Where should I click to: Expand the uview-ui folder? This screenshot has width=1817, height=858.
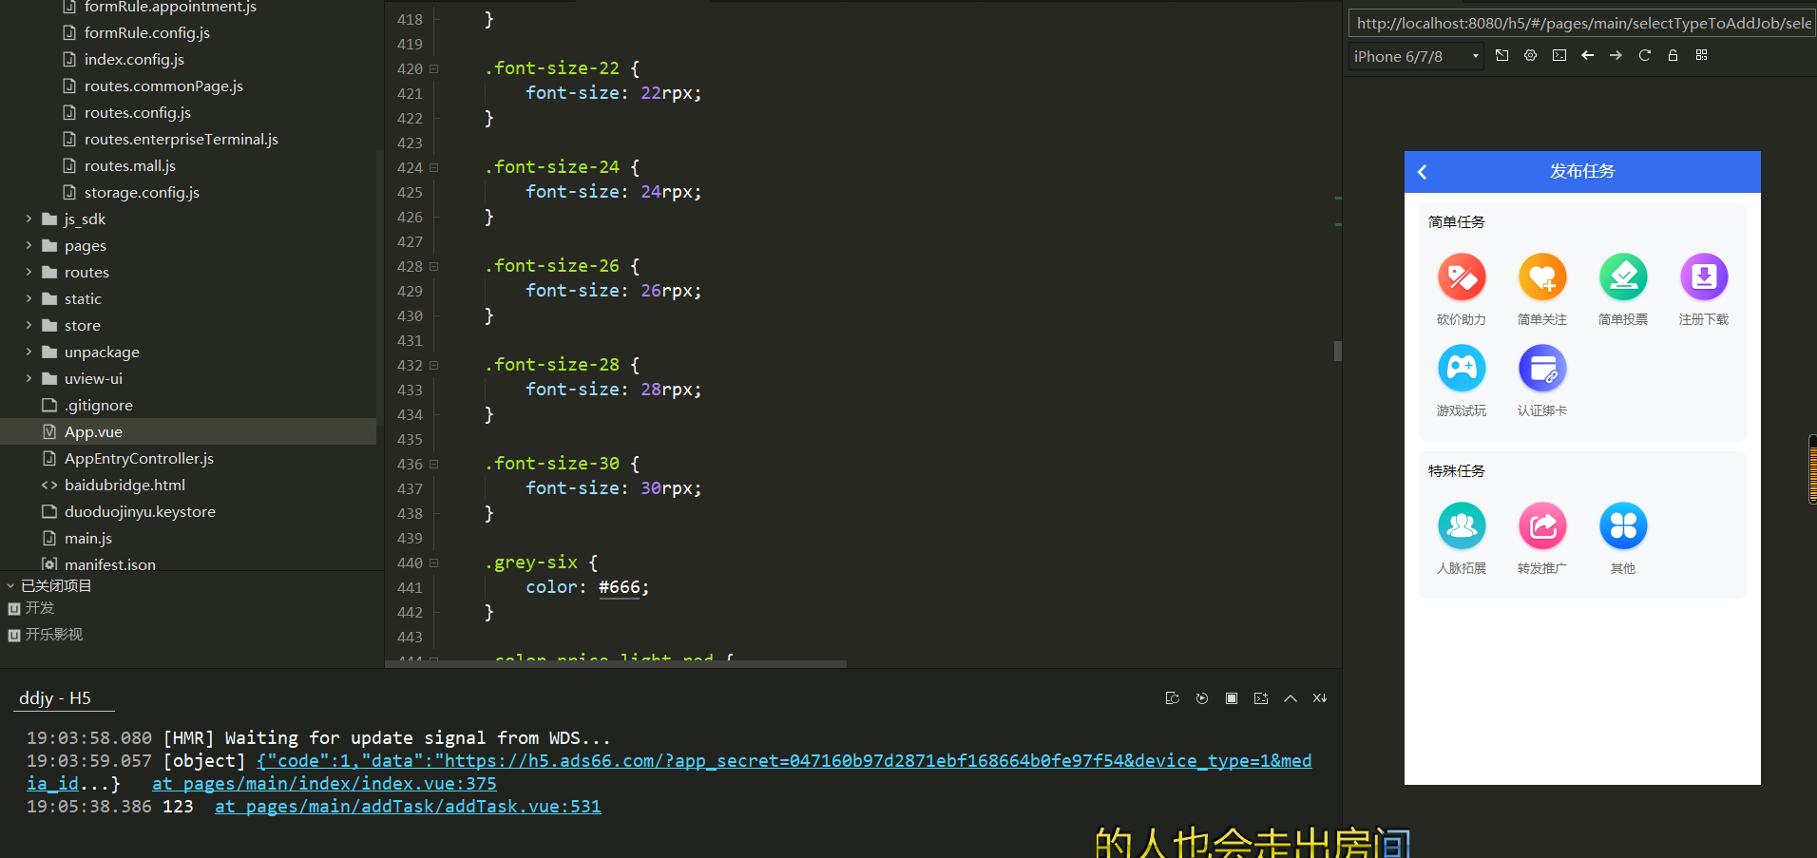pos(29,378)
